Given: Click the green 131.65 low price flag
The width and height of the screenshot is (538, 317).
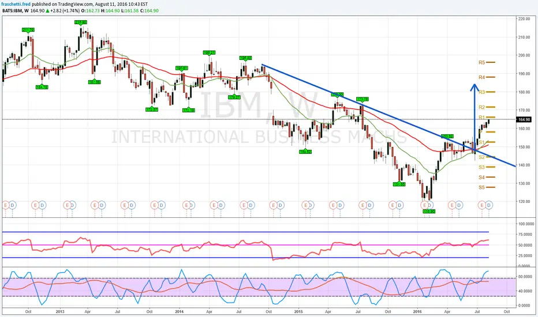Looking at the screenshot, I should 399,184.
